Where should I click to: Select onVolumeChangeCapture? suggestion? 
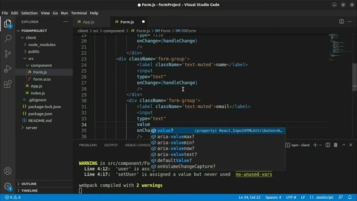point(218,166)
